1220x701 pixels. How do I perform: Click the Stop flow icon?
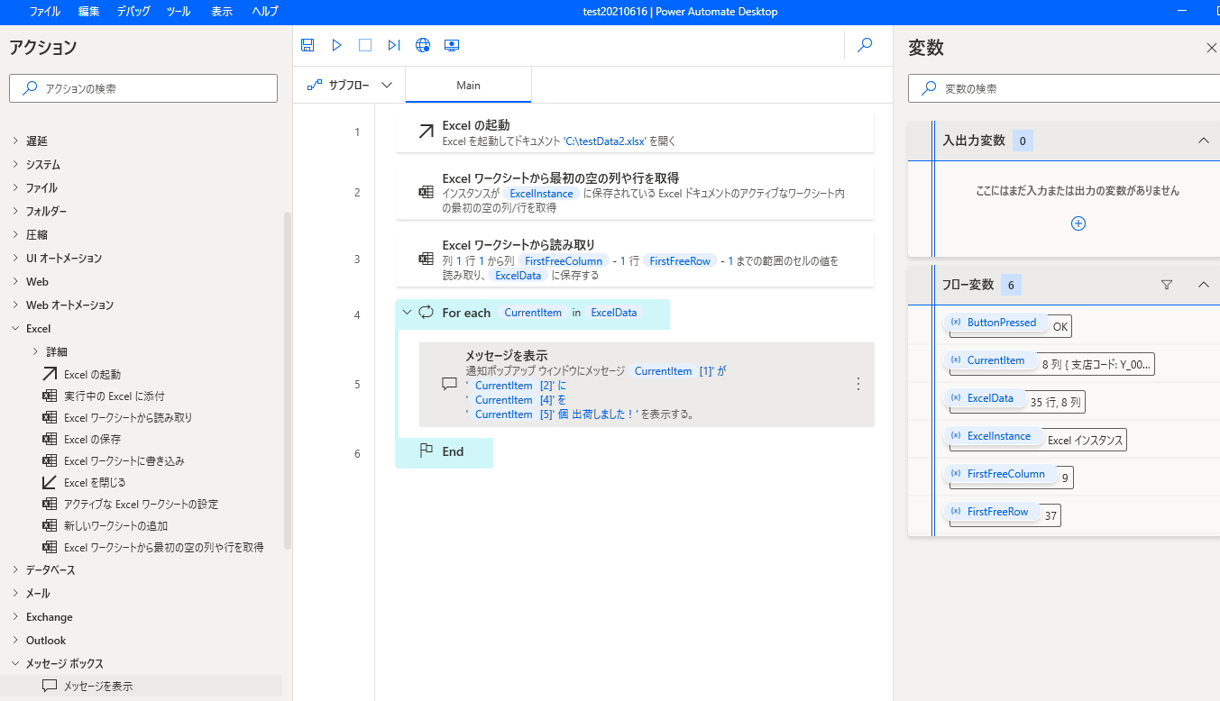(x=365, y=45)
